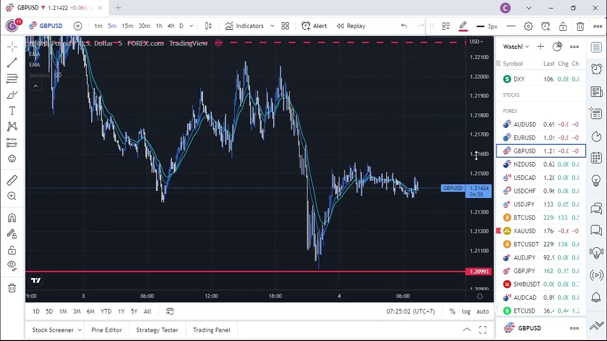Undo the last chart action
The height and width of the screenshot is (341, 607).
(x=404, y=26)
